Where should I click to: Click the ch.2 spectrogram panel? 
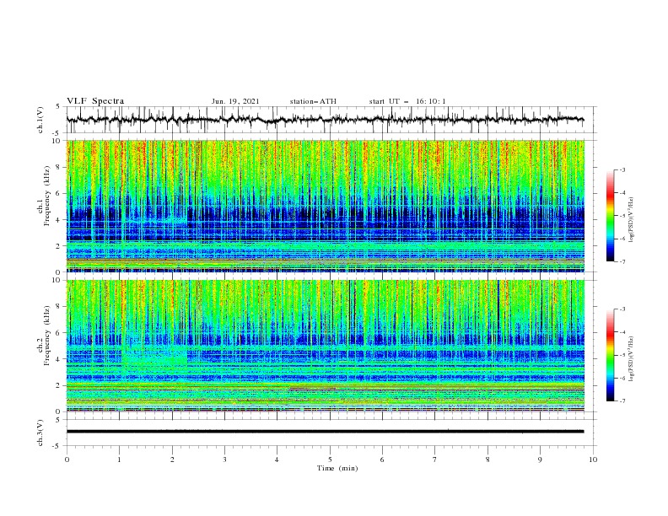point(325,346)
